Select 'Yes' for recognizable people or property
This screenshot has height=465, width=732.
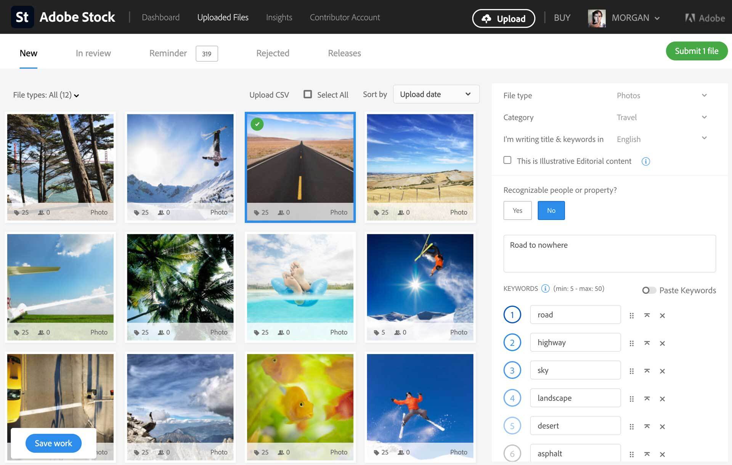[517, 210]
